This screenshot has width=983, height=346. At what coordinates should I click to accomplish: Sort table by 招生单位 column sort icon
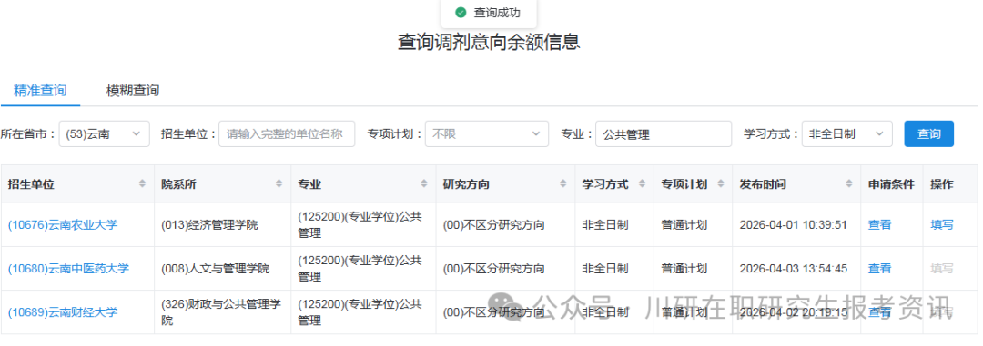point(142,184)
